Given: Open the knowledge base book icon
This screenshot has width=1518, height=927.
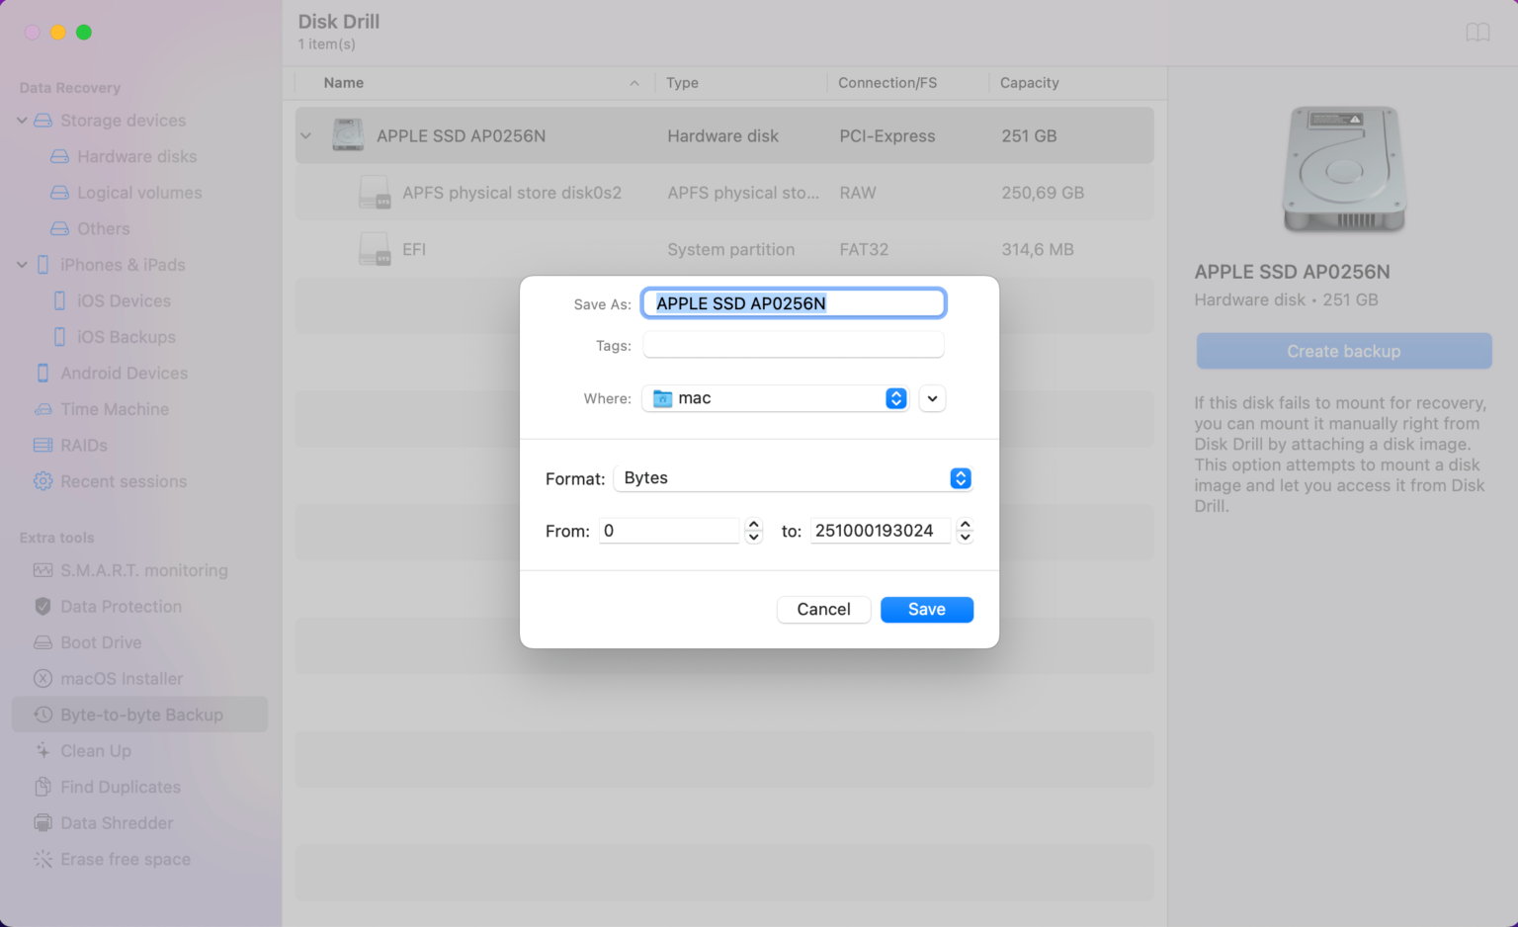Looking at the screenshot, I should (1477, 32).
